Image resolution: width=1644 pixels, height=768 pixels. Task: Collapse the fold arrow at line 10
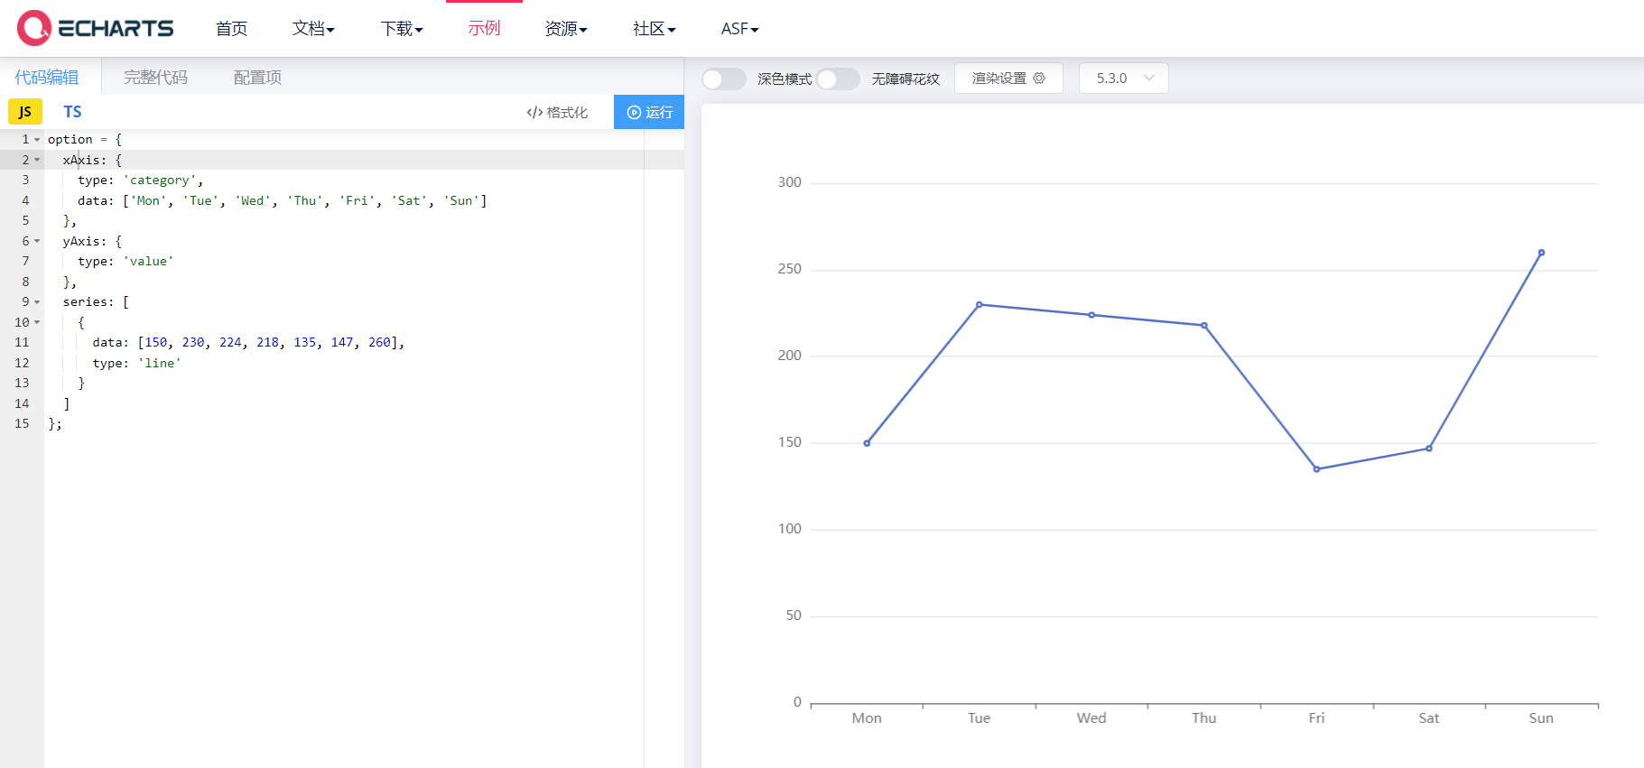click(x=37, y=322)
